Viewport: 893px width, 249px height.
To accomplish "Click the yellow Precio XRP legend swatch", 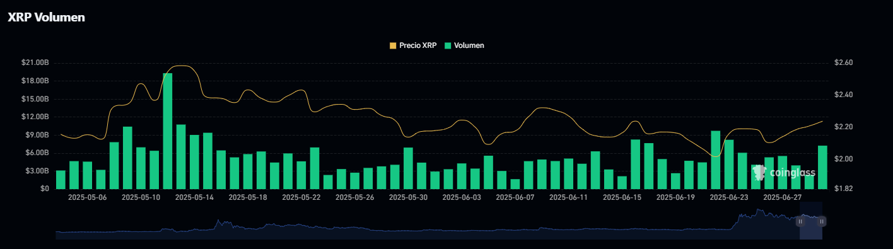I will click(394, 46).
